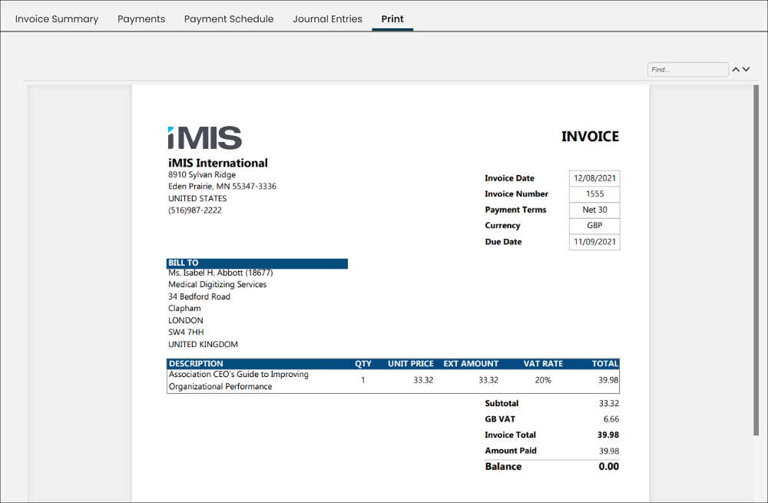Click UNITED KINGDOM in bill-to address
768x503 pixels.
204,344
